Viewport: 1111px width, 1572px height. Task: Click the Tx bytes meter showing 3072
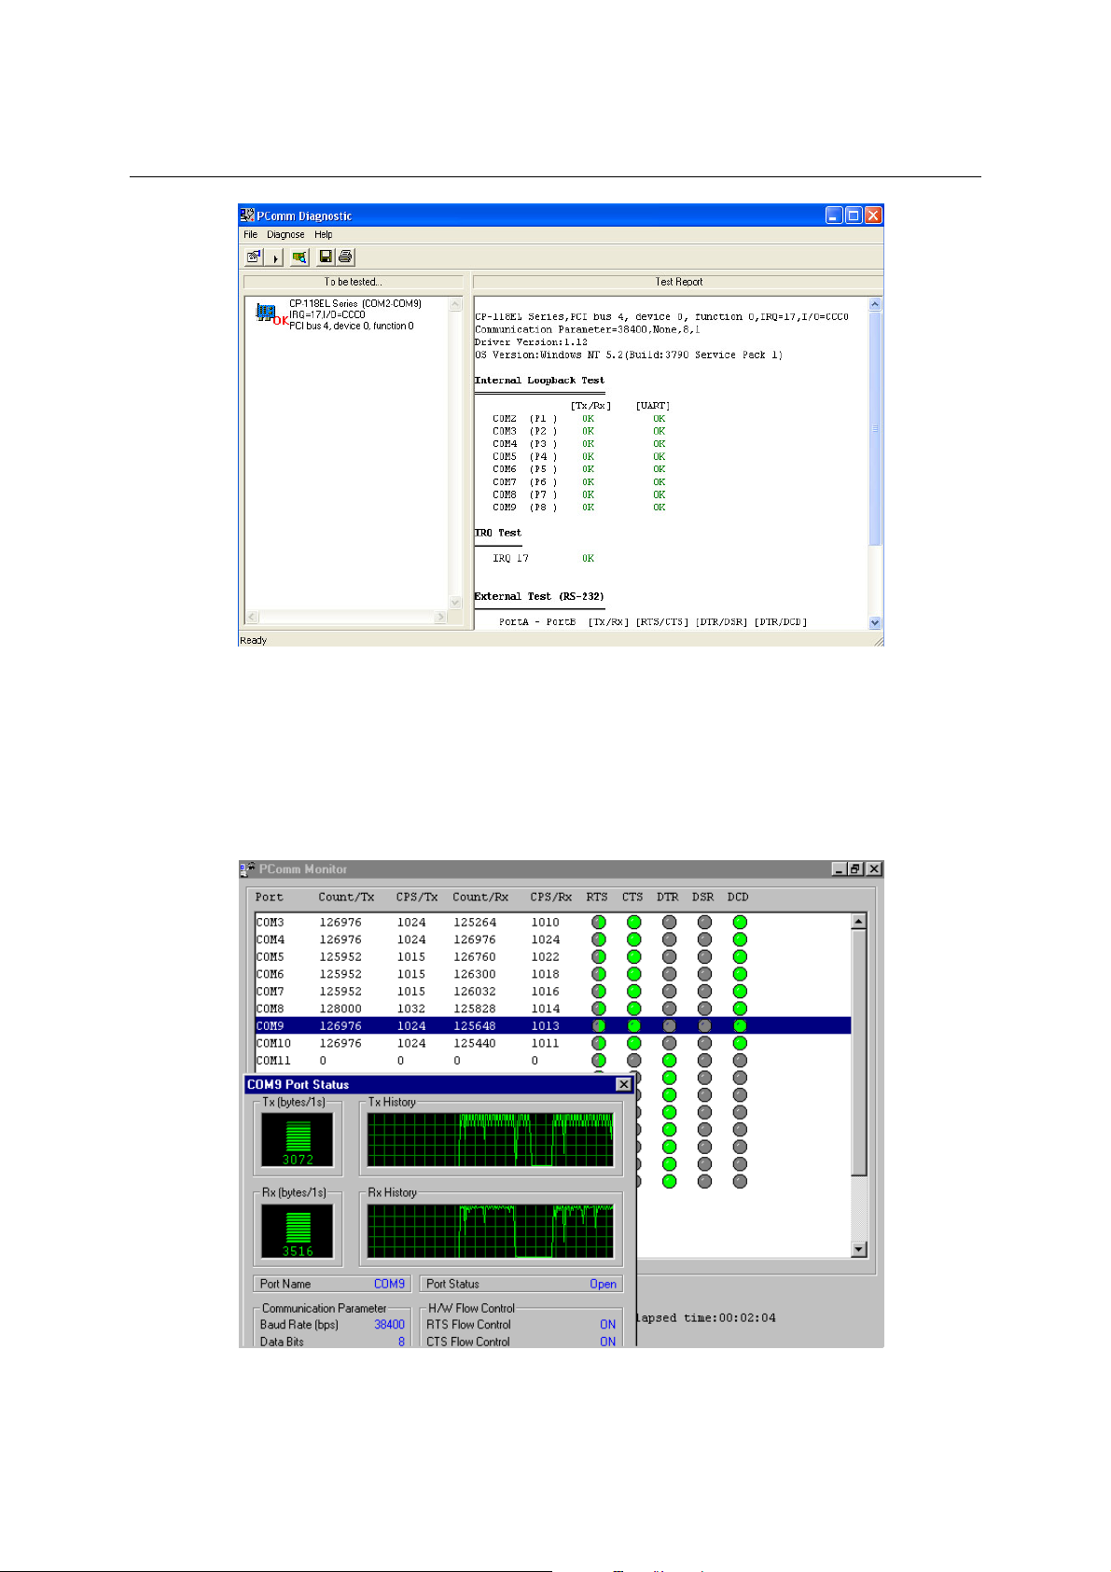(299, 1140)
